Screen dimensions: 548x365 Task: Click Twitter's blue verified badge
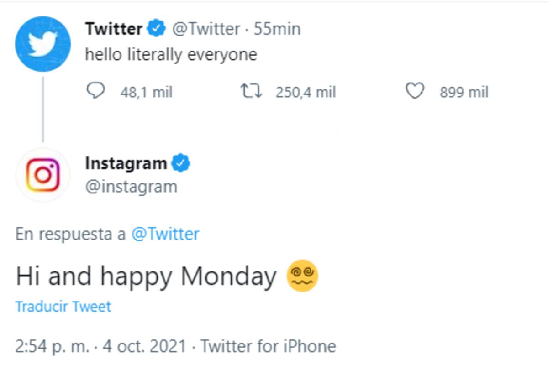pyautogui.click(x=155, y=28)
